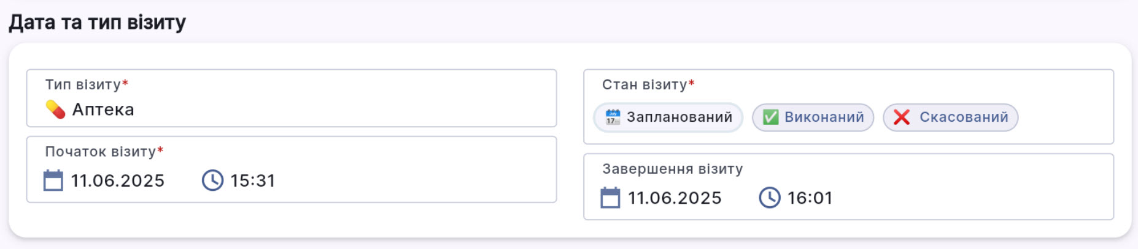Open the start date 11.06.2025 picker
This screenshot has height=249, width=1138.
point(117,181)
